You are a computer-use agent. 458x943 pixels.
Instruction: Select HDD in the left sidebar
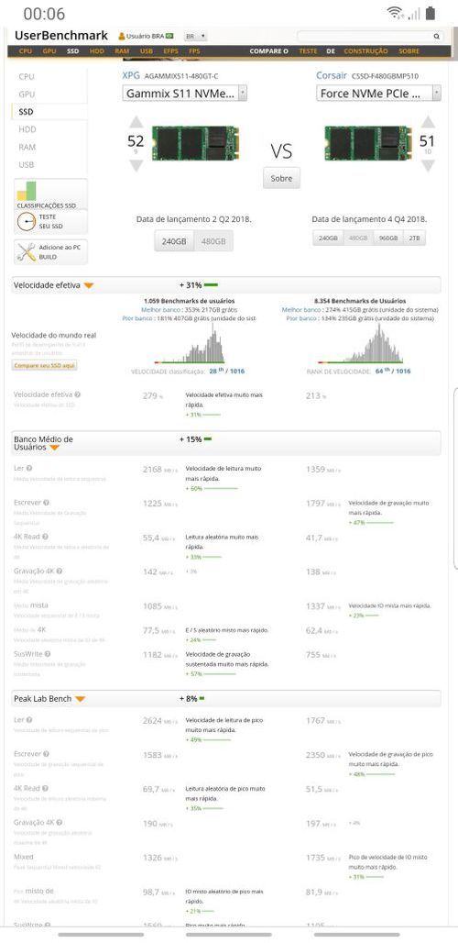27,129
